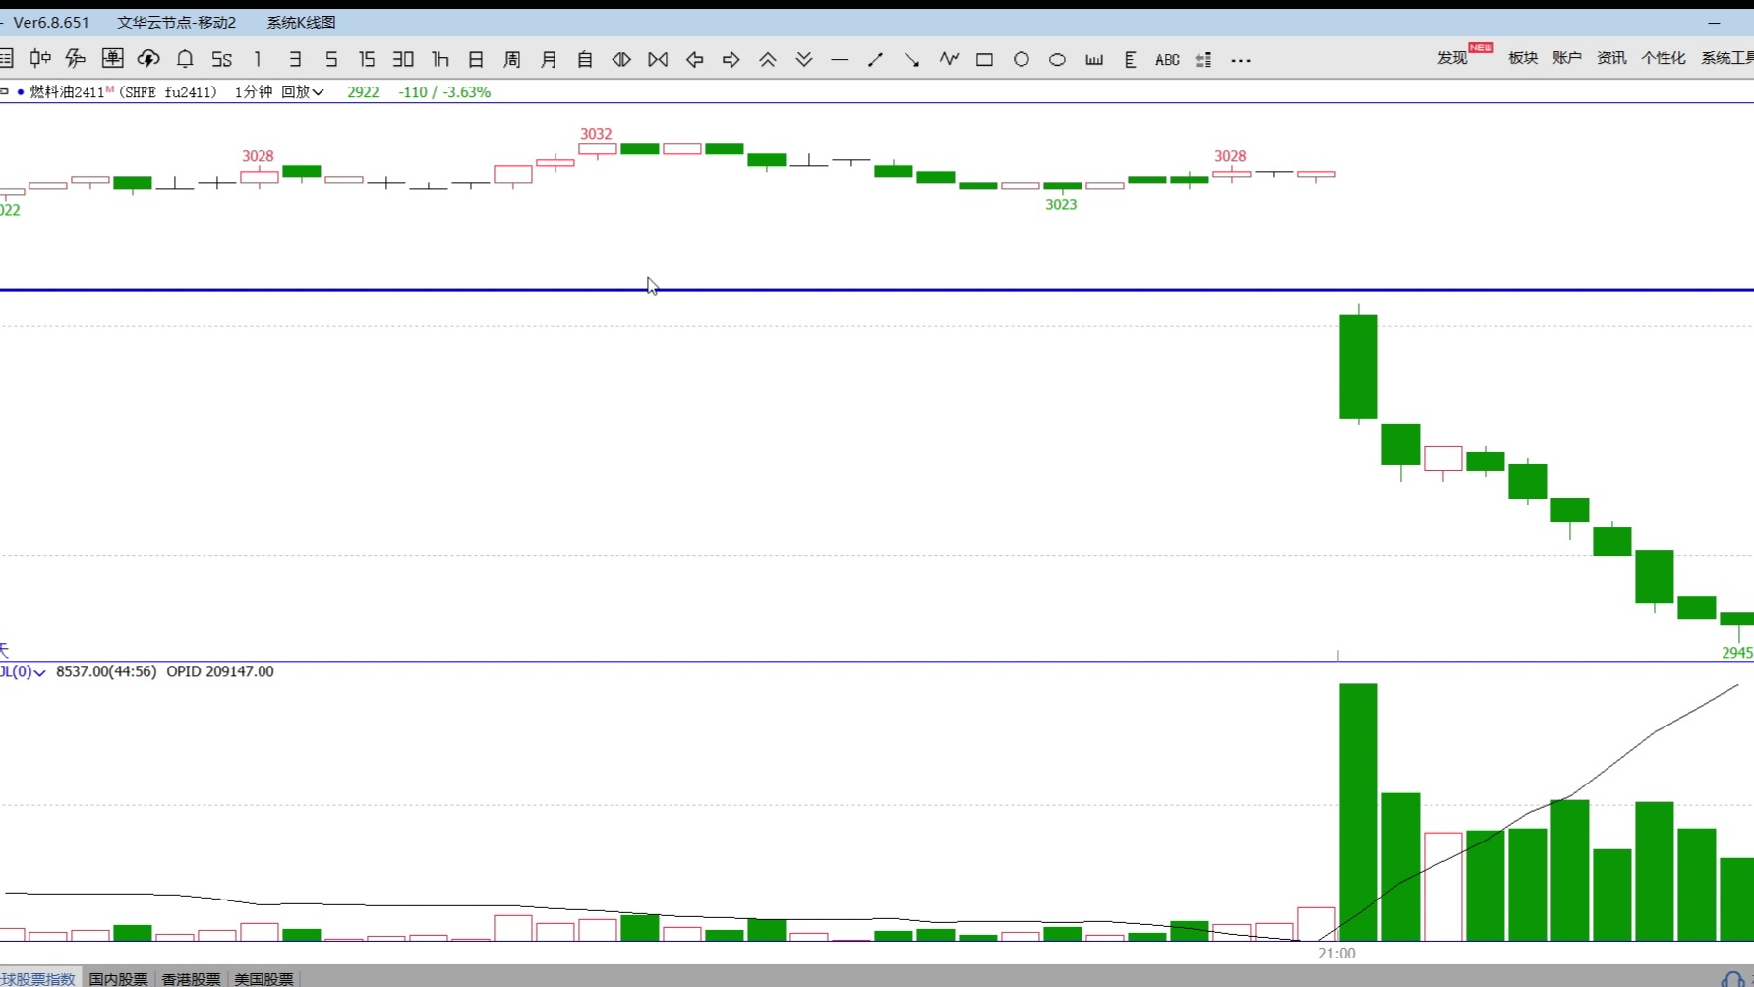
Task: Open custom period 自 button
Action: [585, 59]
